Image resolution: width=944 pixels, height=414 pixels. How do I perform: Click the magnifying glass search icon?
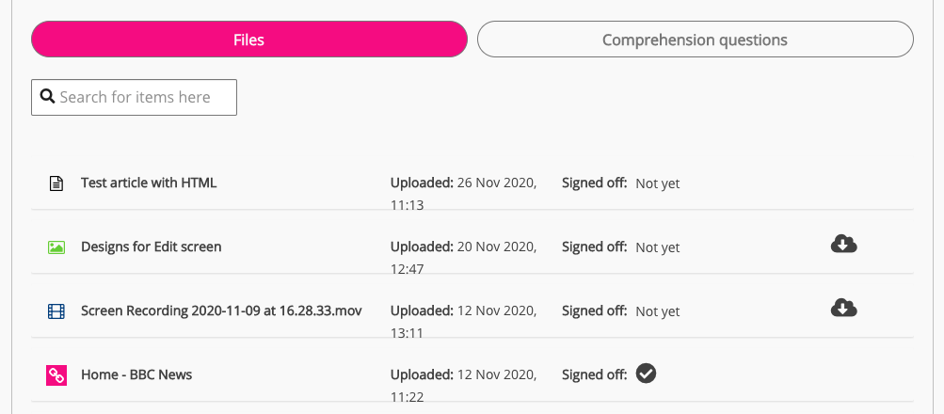[47, 97]
